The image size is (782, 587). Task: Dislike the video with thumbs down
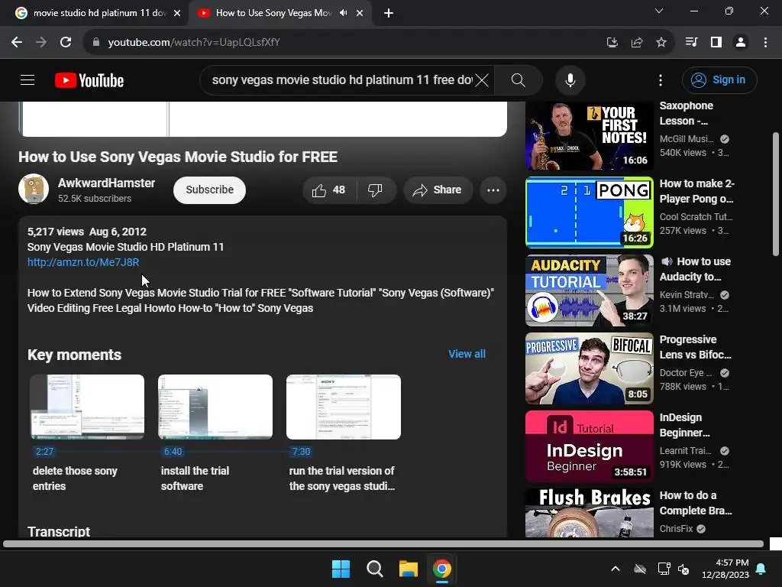(x=376, y=190)
